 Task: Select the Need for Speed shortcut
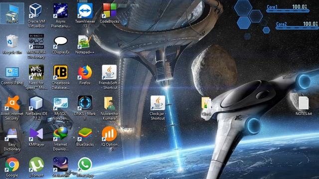[36, 78]
